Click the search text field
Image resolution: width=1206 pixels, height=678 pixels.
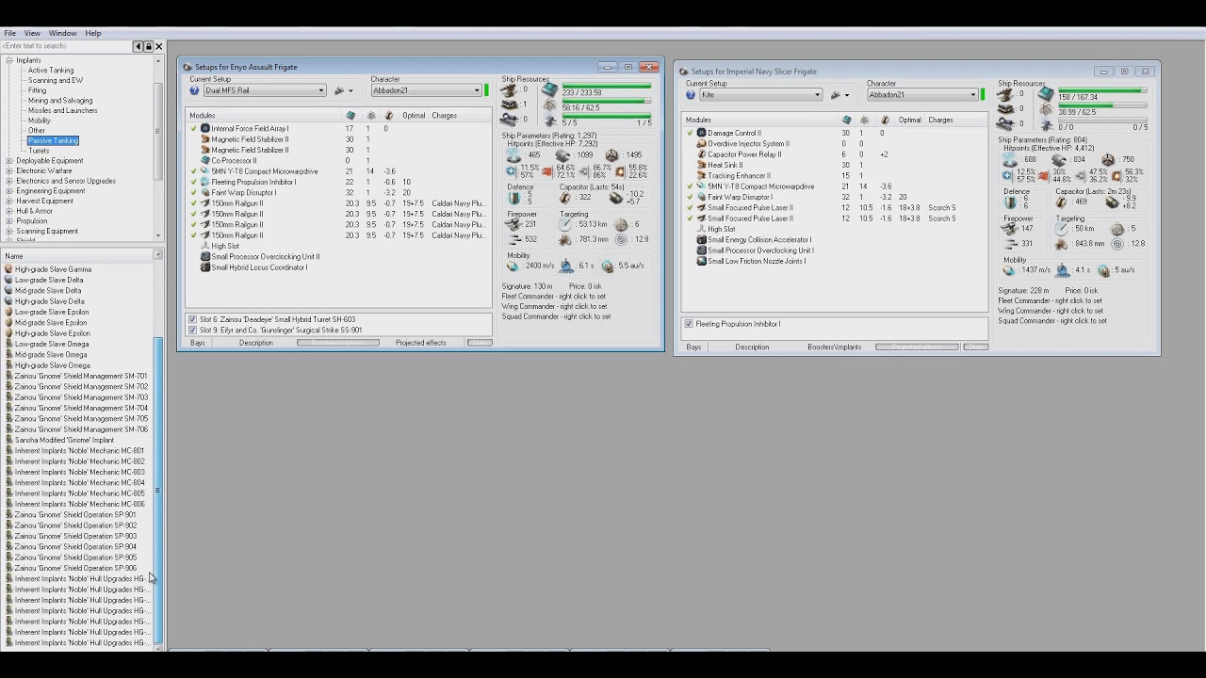[66, 46]
